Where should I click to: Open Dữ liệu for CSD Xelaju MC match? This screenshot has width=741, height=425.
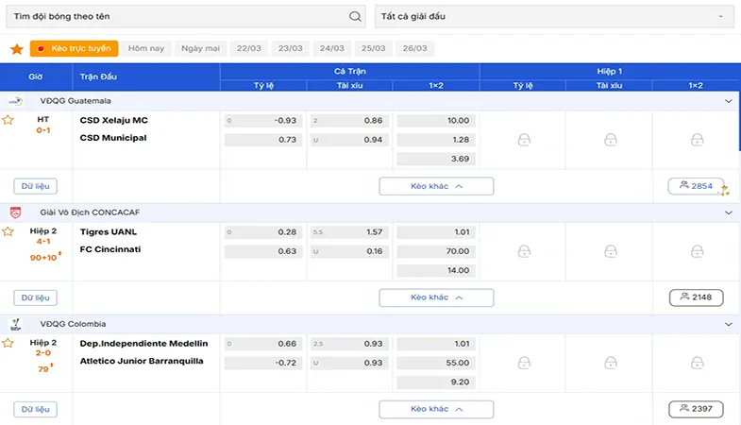click(x=36, y=186)
